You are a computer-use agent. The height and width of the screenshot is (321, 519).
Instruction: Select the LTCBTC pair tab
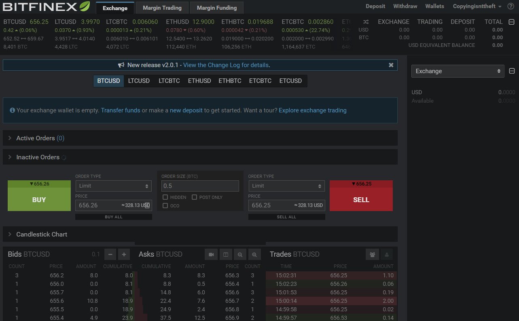coord(169,81)
